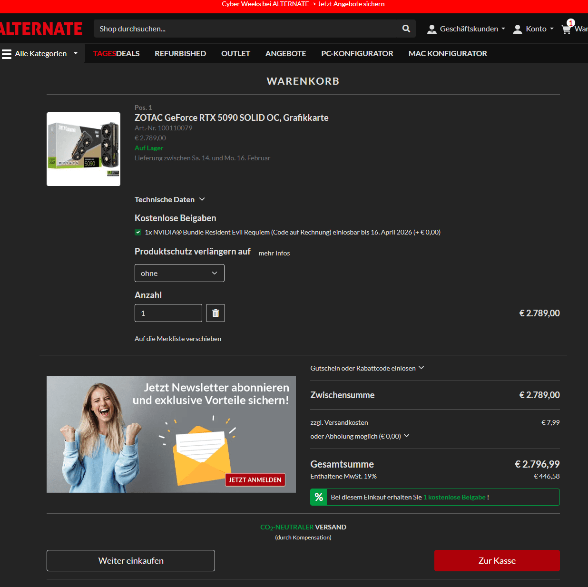This screenshot has width=588, height=587.
Task: Click the hamburger icon for Alle Kategorien
Action: point(7,54)
